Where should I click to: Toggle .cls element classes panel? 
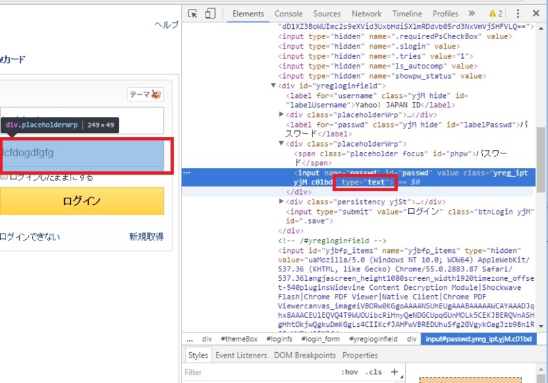pos(373,372)
